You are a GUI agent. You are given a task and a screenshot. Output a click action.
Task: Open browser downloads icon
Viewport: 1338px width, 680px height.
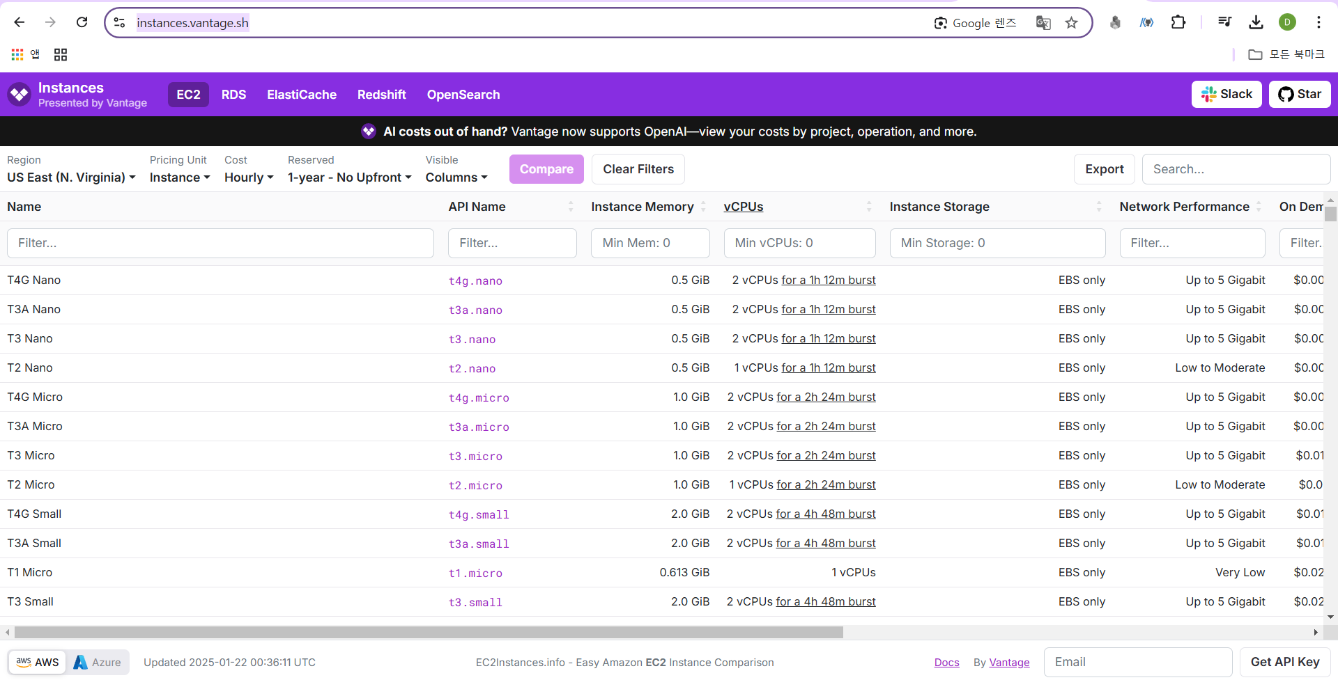(x=1256, y=22)
